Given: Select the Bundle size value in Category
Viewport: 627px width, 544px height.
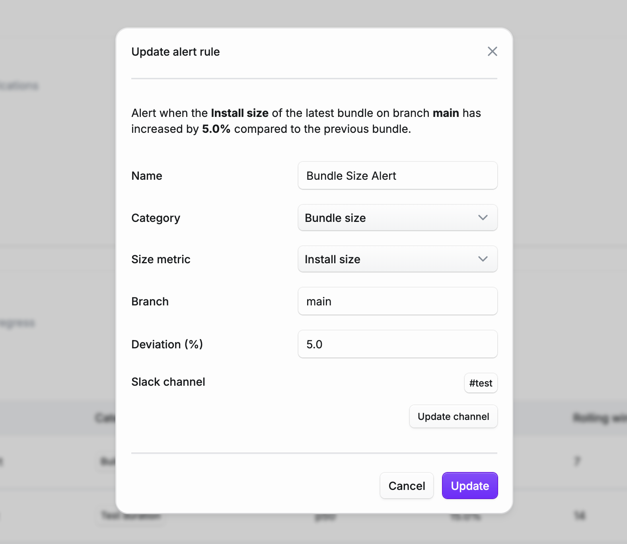Looking at the screenshot, I should click(335, 218).
